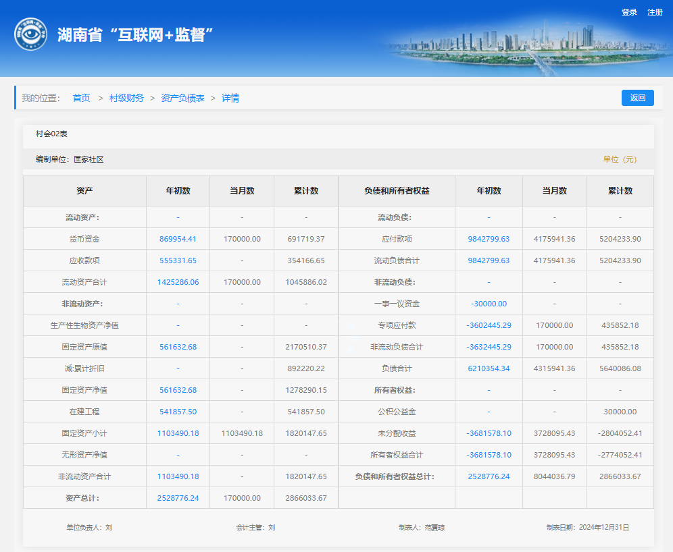
Task: Select the 流动负债合计 row label
Action: click(397, 260)
